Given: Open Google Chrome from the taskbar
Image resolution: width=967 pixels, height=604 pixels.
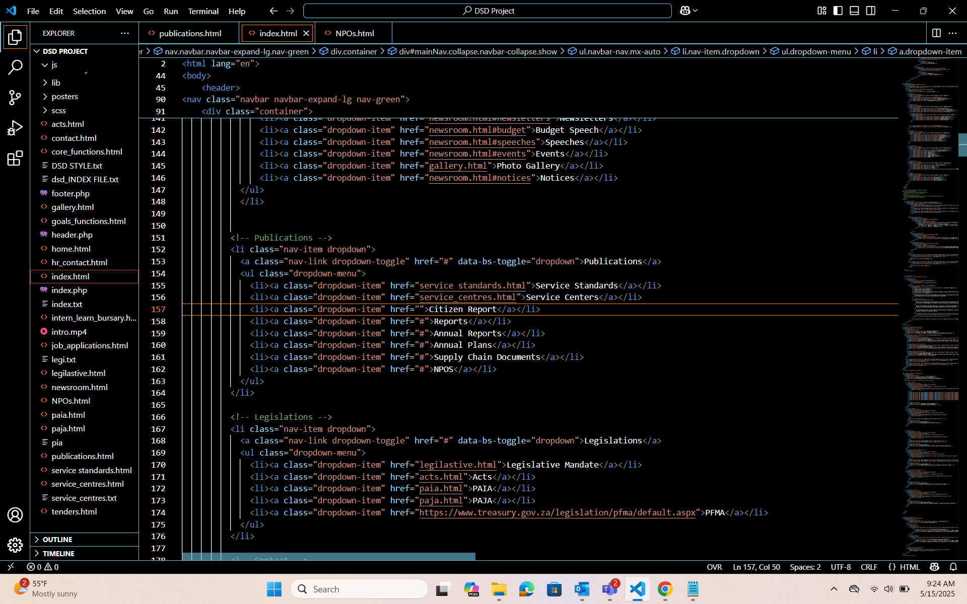Looking at the screenshot, I should (x=665, y=589).
